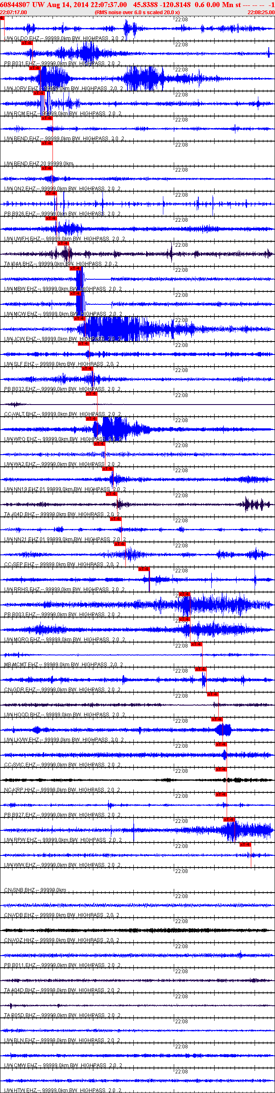The width and height of the screenshot is (275, 1093).
Task: Select the UW GLDO EHZ station label
Action: (64, 38)
